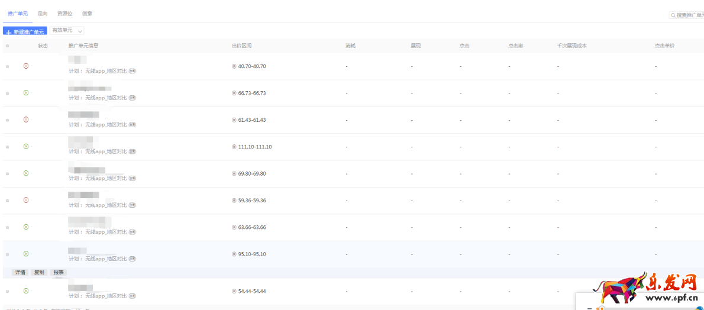
Task: Click the red pause status icon in the 40.70-40.70 row
Action: coord(25,66)
